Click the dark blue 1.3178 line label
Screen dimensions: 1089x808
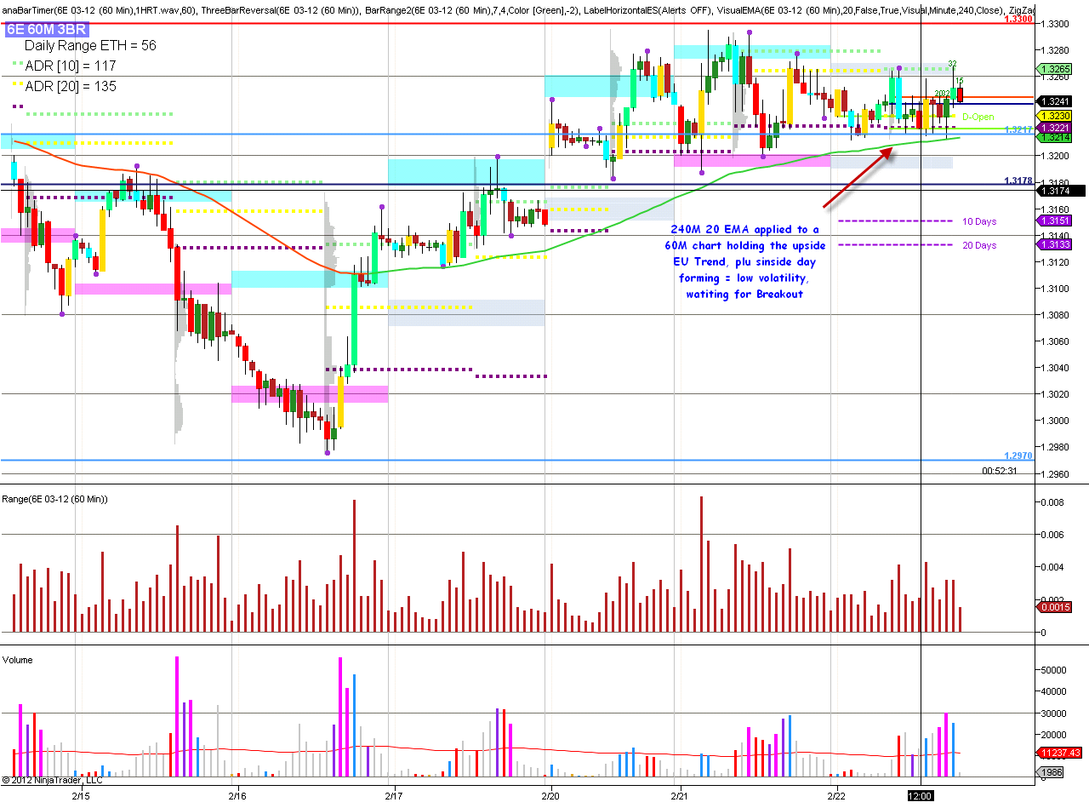coord(1018,181)
